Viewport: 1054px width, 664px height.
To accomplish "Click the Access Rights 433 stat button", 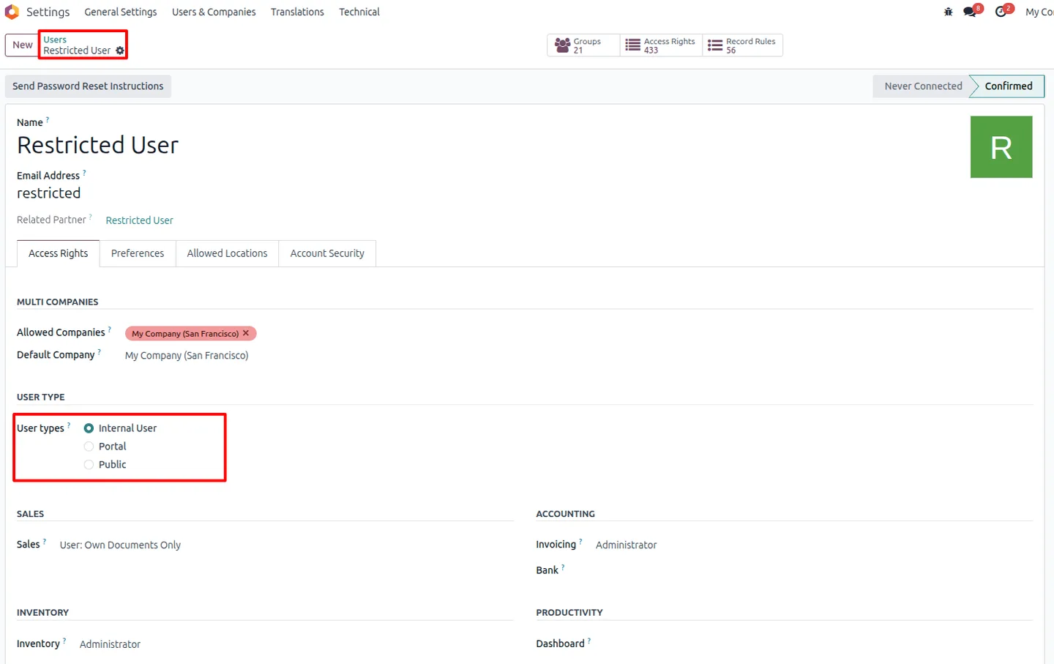I will pos(661,45).
